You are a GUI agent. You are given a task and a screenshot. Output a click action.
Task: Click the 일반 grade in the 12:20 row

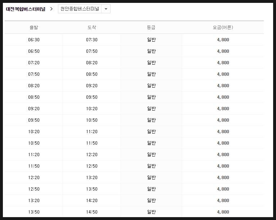click(151, 178)
